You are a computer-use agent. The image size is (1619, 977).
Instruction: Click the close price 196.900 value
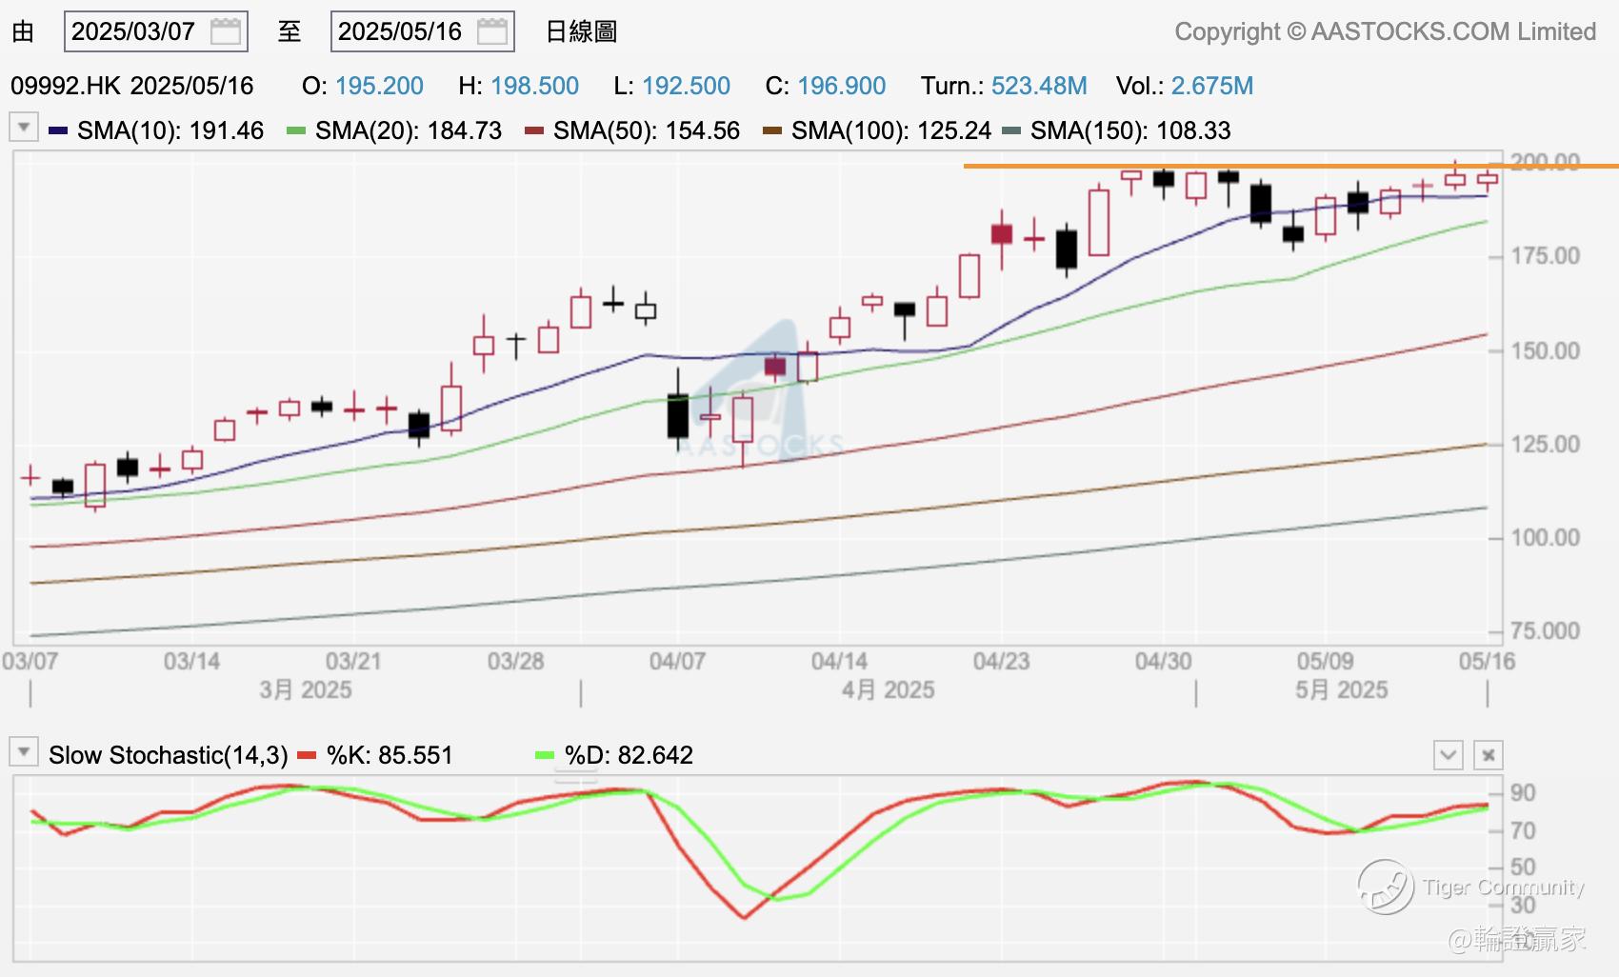842,86
